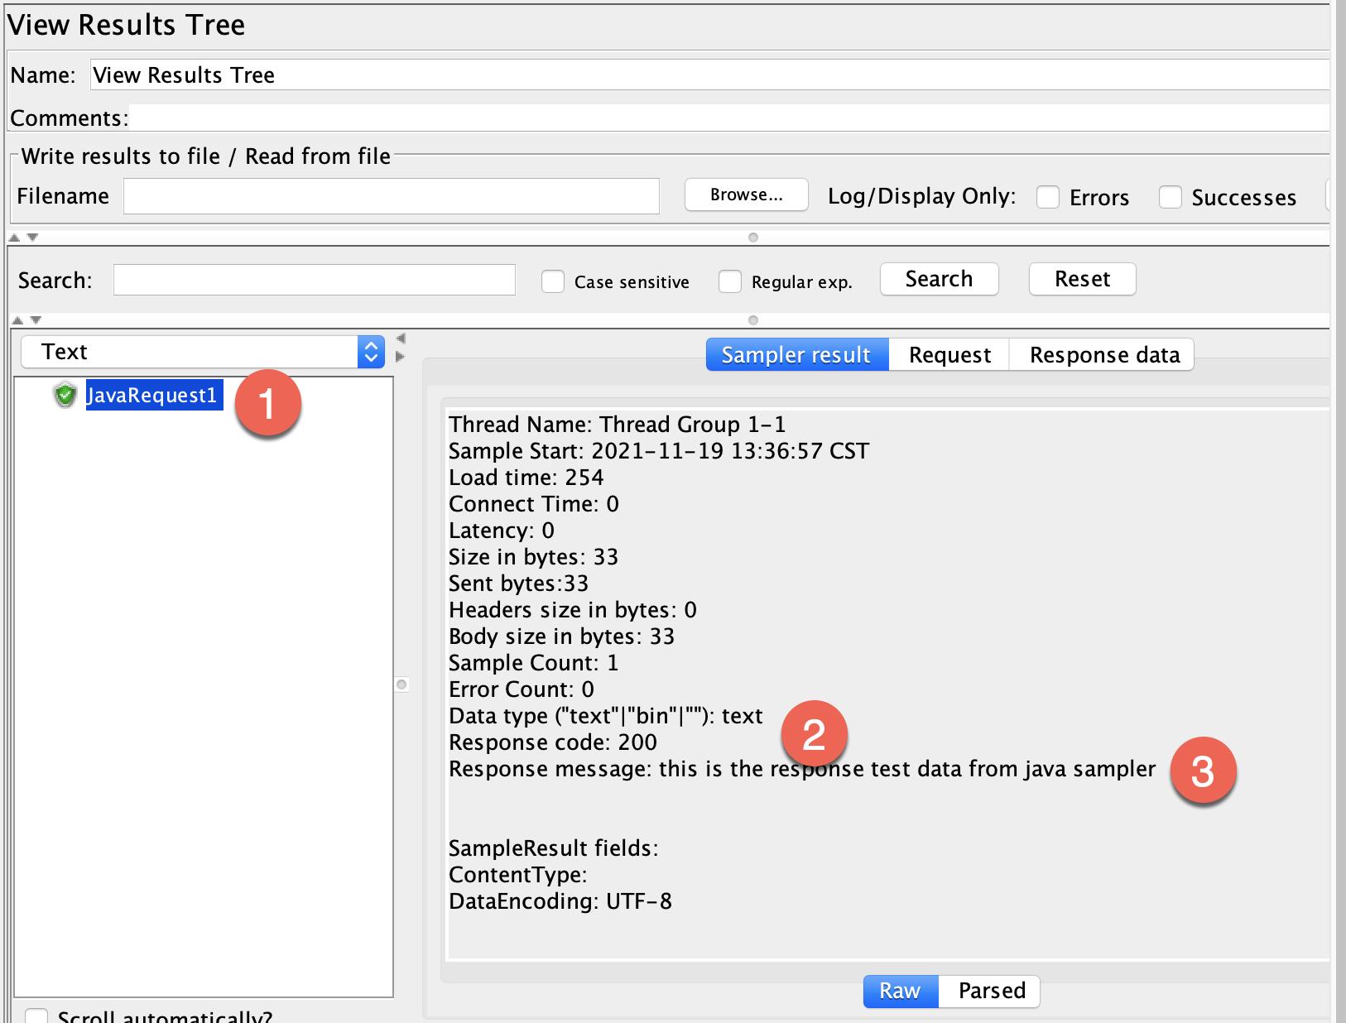Image resolution: width=1346 pixels, height=1023 pixels.
Task: Click the 'Body size in bytes: 33' line
Action: (x=562, y=636)
